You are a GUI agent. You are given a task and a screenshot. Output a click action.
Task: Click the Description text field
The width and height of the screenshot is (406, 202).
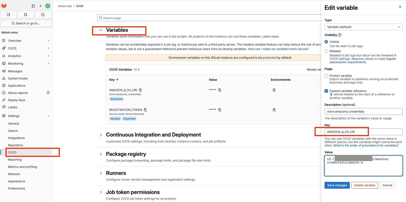363,112
